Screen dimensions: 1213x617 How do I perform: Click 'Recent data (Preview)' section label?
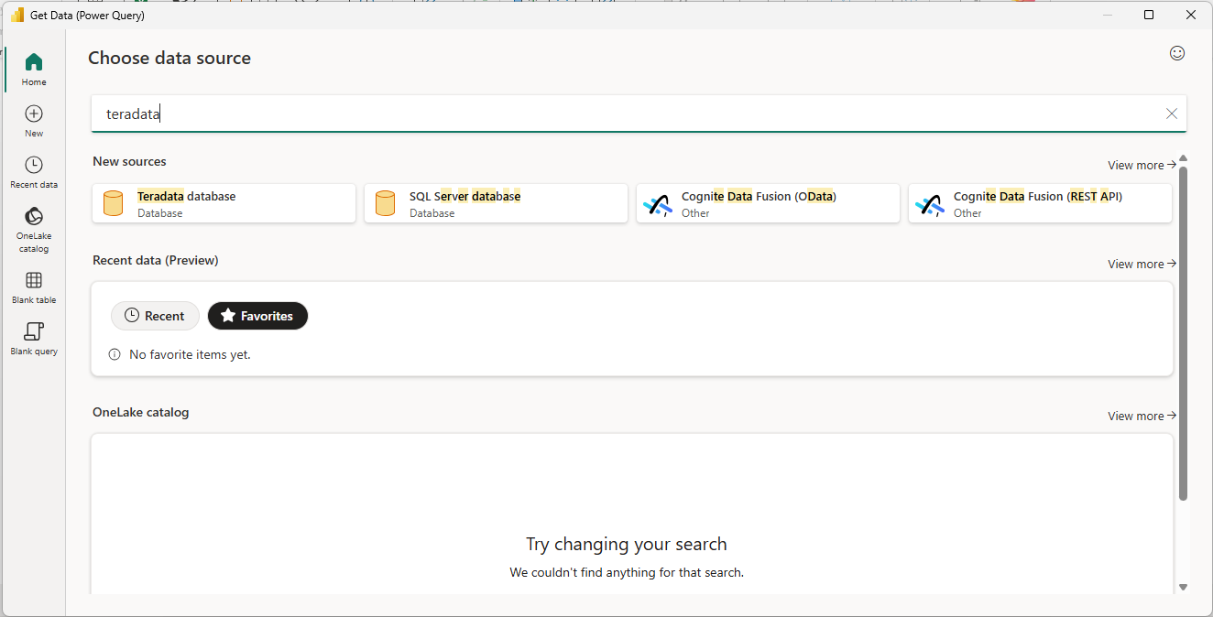pos(156,260)
